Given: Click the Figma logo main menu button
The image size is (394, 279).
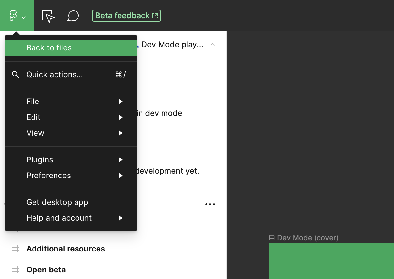Looking at the screenshot, I should (x=17, y=16).
